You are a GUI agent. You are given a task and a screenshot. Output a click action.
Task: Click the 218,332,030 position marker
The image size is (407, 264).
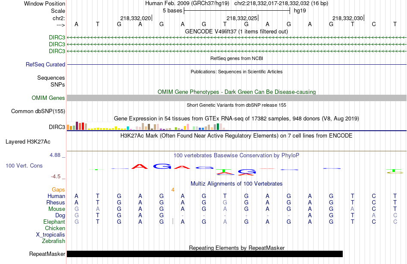coord(348,18)
